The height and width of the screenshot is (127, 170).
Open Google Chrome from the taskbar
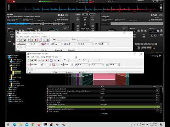(x=33, y=125)
